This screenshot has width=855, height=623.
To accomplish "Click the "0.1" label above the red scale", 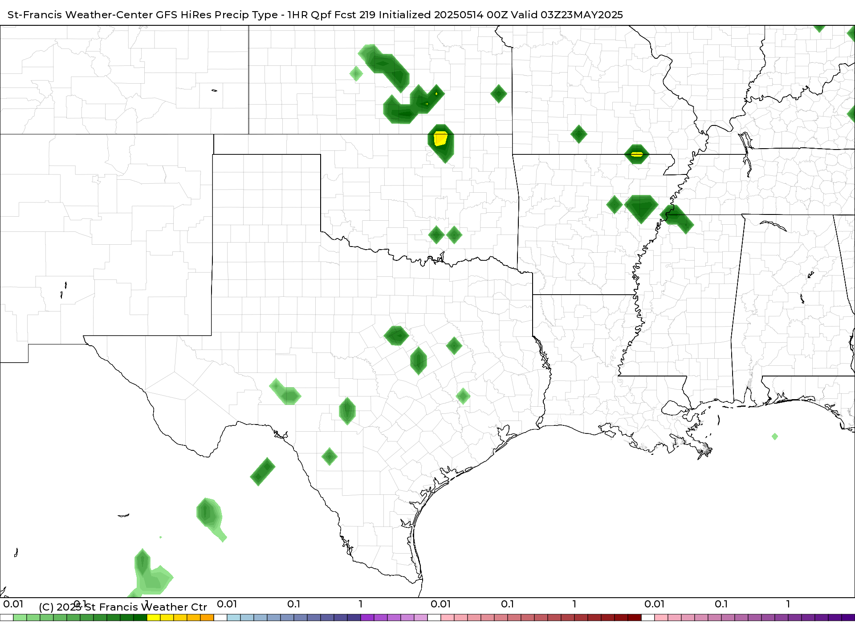I will point(508,604).
